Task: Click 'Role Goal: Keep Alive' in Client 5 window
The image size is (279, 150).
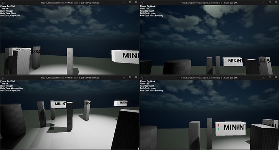Action: point(10,15)
